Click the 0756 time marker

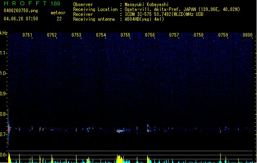[150, 35]
